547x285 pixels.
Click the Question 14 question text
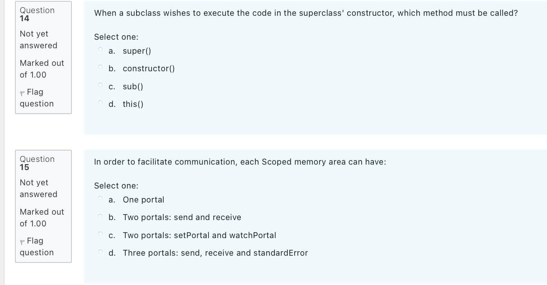pyautogui.click(x=306, y=13)
